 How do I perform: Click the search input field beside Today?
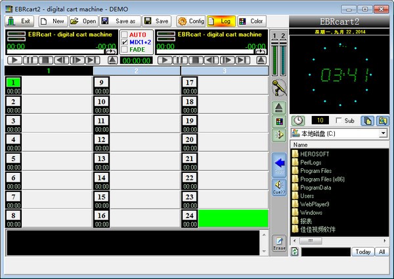pos(326,251)
